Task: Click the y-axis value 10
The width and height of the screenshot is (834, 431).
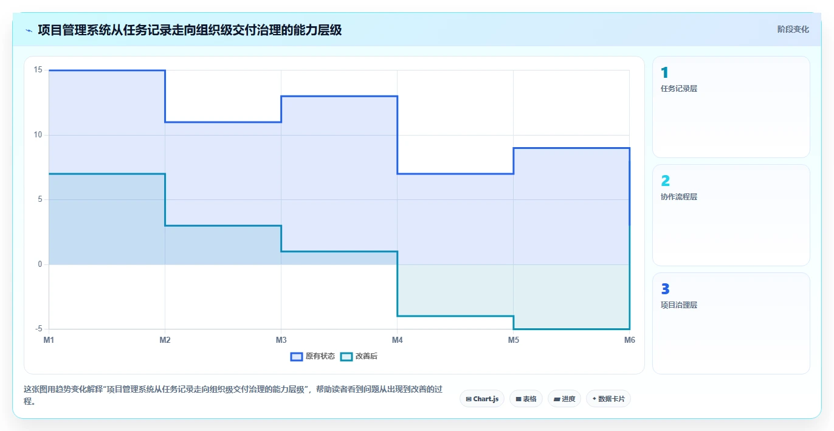Action: coord(38,135)
